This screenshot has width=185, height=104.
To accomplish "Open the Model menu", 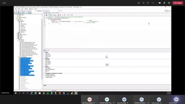I will (26, 9).
